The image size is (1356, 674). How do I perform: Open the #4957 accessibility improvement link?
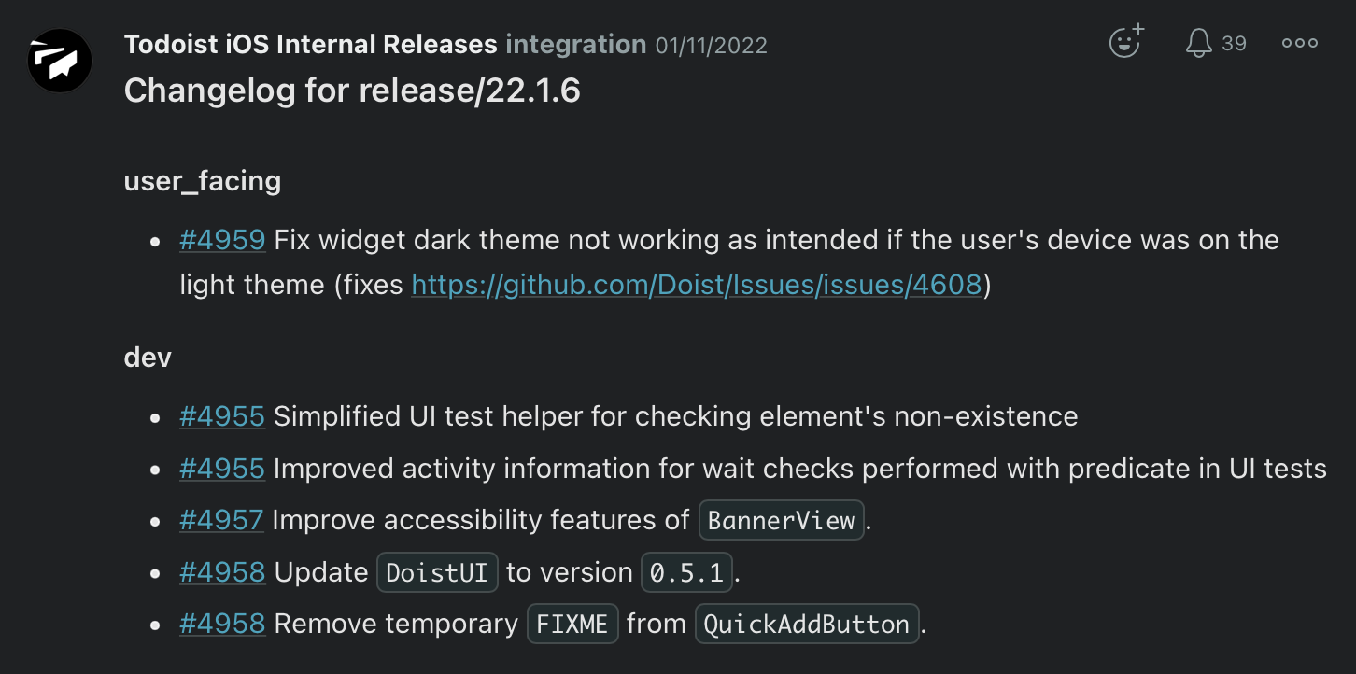pos(222,520)
